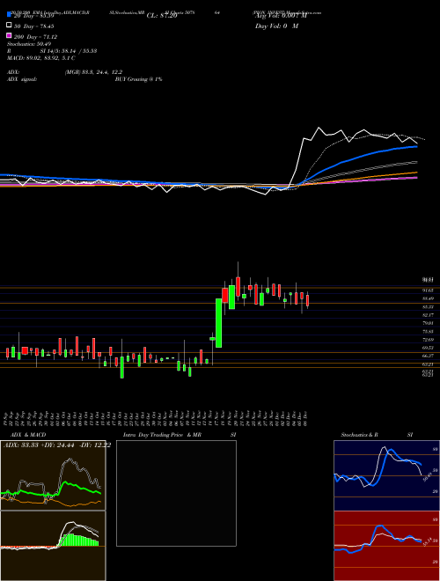440x581 pixels.
Task: Click the ADX indicator chart panel
Action: click(x=53, y=475)
